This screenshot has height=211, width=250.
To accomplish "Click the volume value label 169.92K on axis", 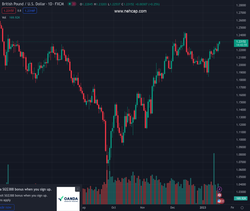I will tap(241, 198).
